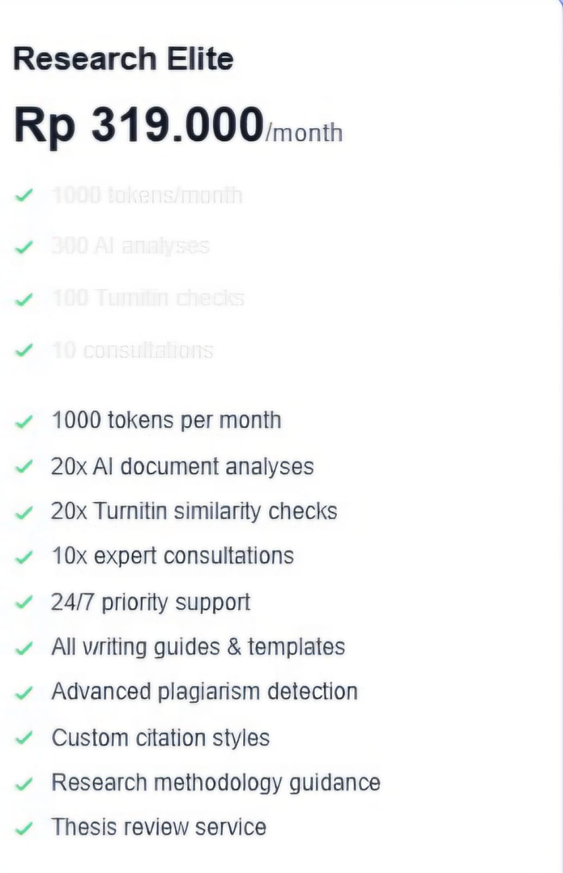Click the Rp 319.000 price amount
Viewport: 563px width, 873px height.
pyautogui.click(x=139, y=125)
